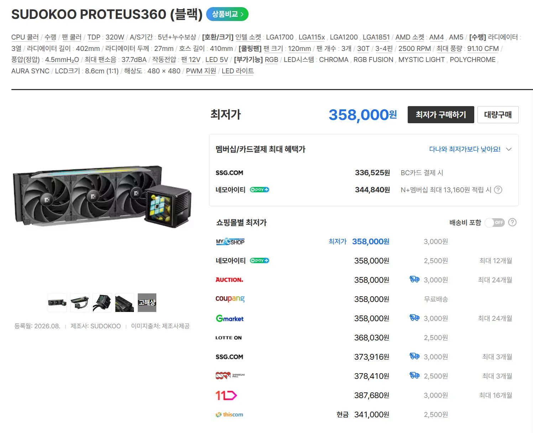Click 네모아이티 store name in the 358,000원 row
Viewport: 533px width, 433px height.
coord(231,261)
